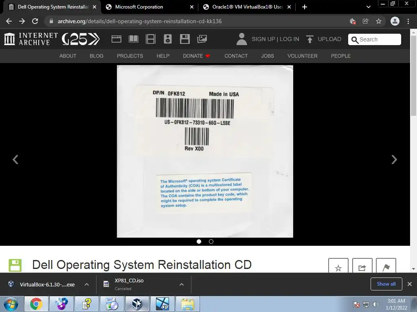This screenshot has width=417, height=312.
Task: Click the volume speaker tray icon
Action: click(x=376, y=304)
